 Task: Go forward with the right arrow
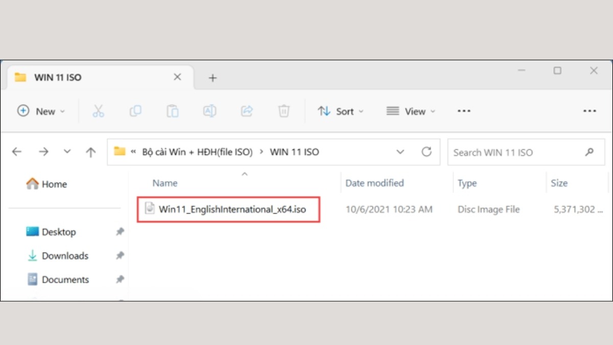pyautogui.click(x=44, y=152)
